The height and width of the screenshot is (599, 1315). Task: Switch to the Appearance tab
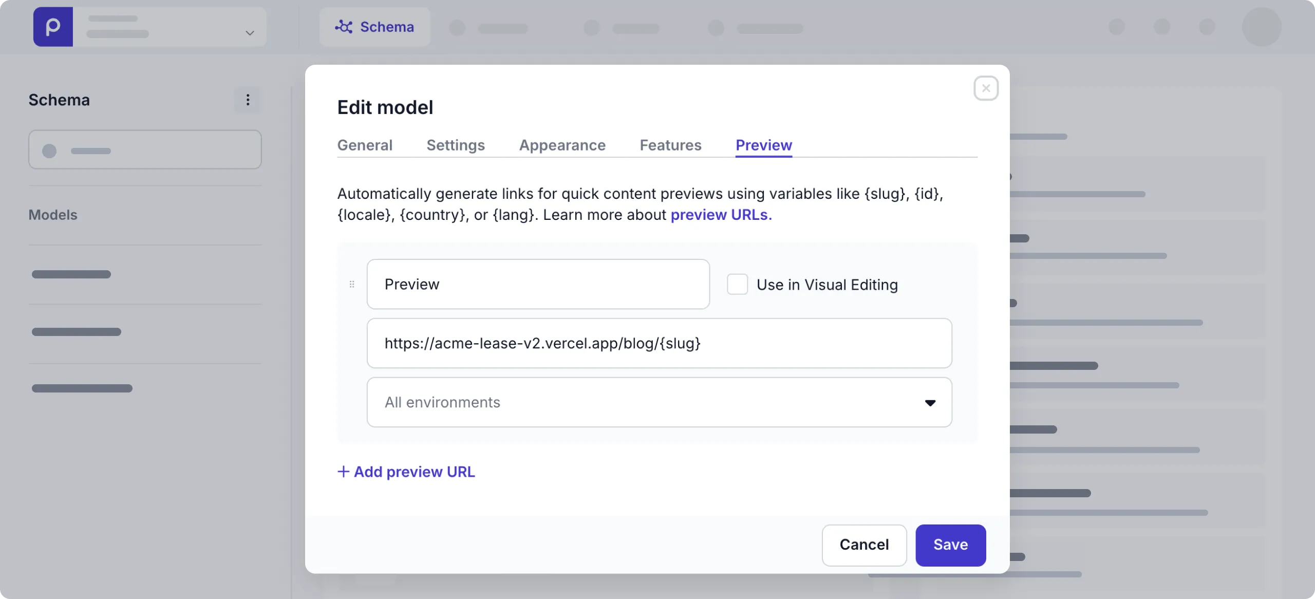[562, 145]
